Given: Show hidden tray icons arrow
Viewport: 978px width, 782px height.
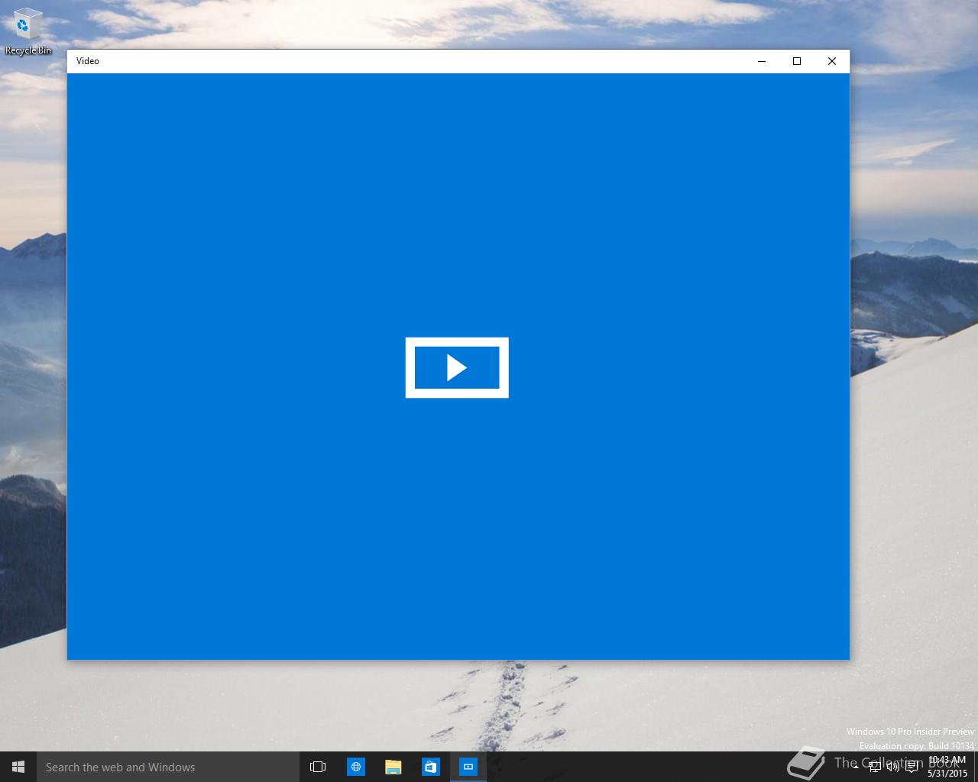Looking at the screenshot, I should (856, 767).
